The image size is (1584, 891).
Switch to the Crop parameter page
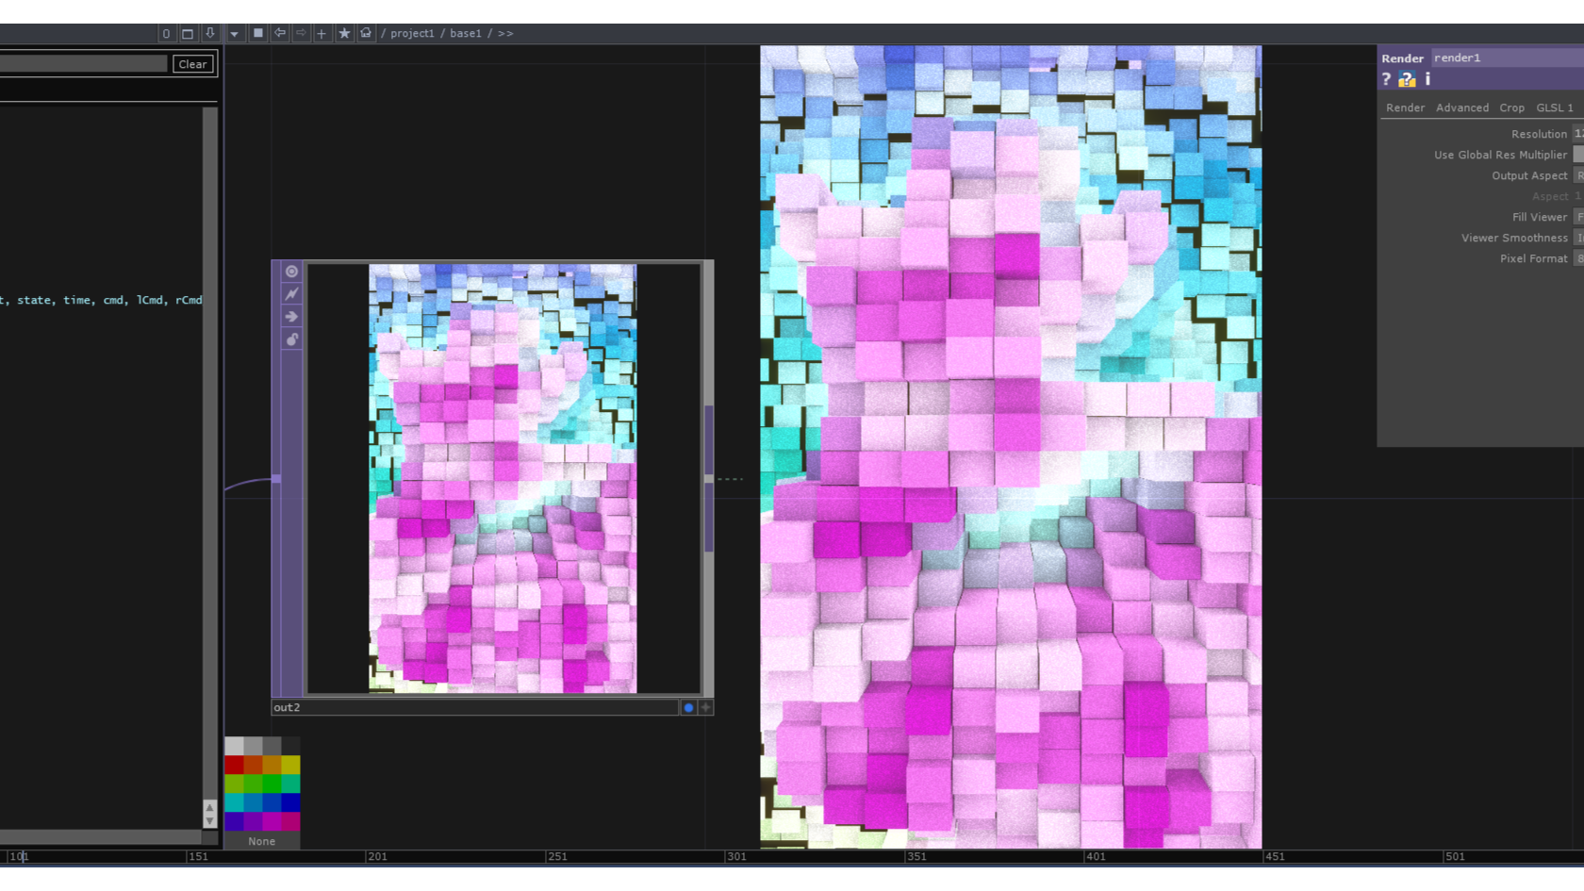coord(1511,107)
